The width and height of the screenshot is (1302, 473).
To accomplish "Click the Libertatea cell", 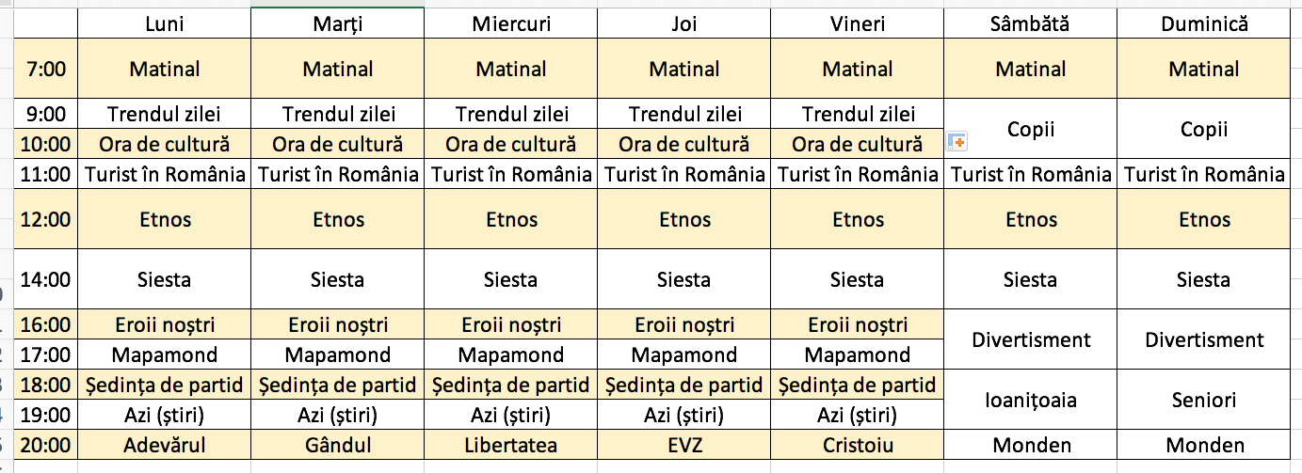I will [x=511, y=445].
